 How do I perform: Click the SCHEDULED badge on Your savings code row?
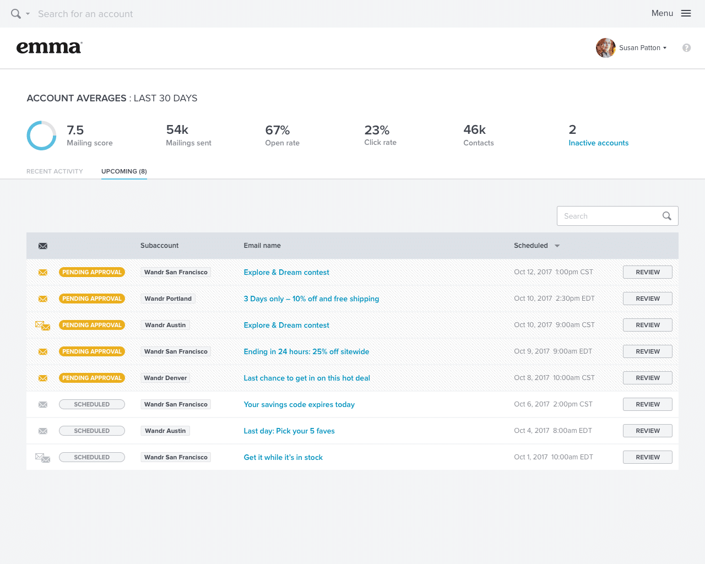(91, 404)
